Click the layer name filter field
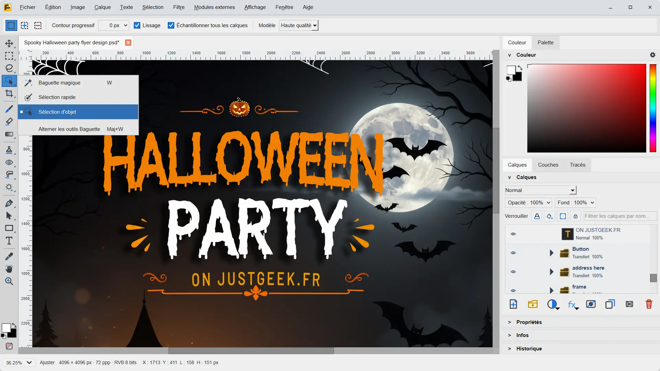This screenshot has width=660, height=371. pos(620,216)
